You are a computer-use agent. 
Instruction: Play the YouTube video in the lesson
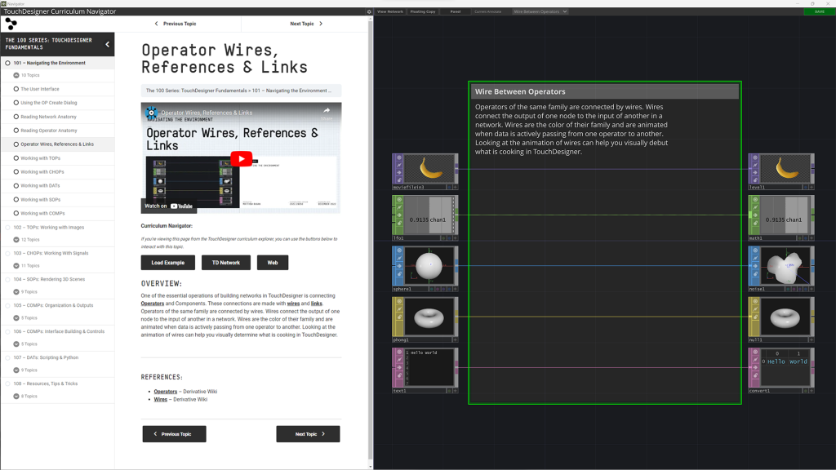click(241, 159)
